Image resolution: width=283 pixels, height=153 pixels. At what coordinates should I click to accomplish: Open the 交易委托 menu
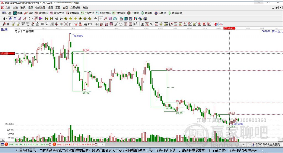point(75,7)
